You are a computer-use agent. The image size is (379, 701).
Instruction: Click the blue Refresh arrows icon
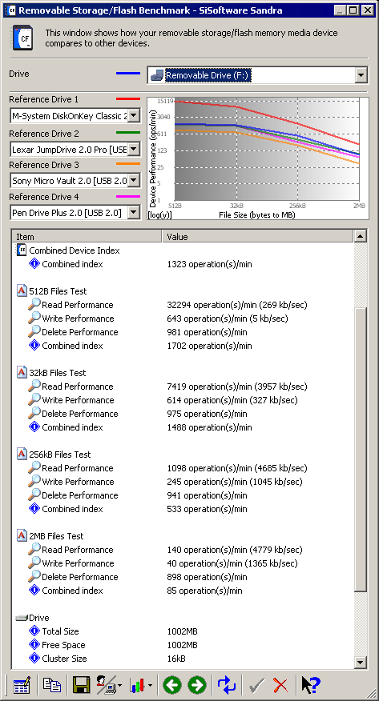tap(227, 685)
